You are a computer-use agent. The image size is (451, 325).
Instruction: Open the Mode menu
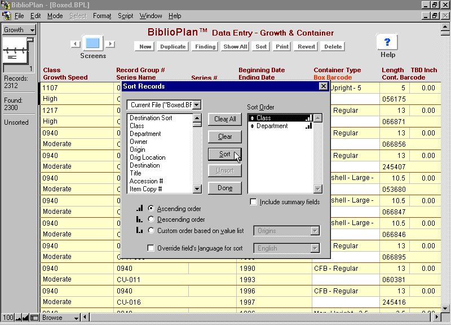55,16
